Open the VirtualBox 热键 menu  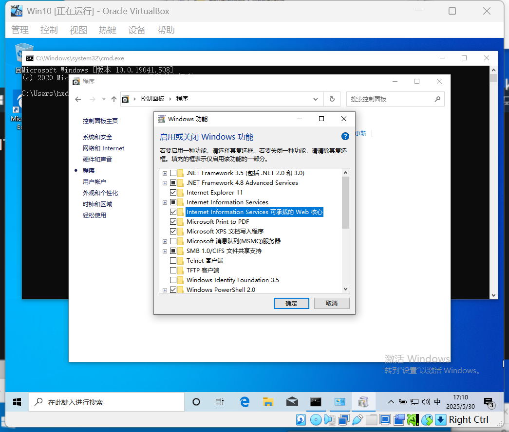pos(108,30)
